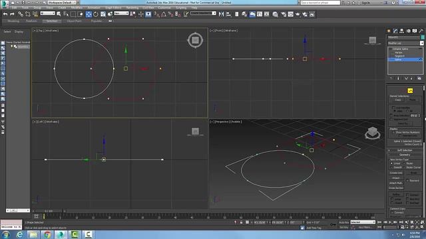
Task: Enable the Closed checkbox under Refine
Action: point(392,202)
